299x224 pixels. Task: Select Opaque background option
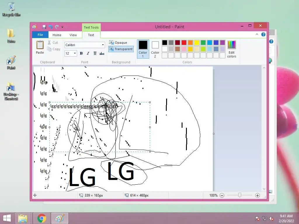pos(118,43)
